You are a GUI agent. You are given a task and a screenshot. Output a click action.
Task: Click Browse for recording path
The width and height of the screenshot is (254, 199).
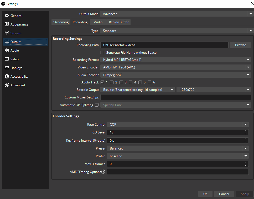tap(240, 45)
